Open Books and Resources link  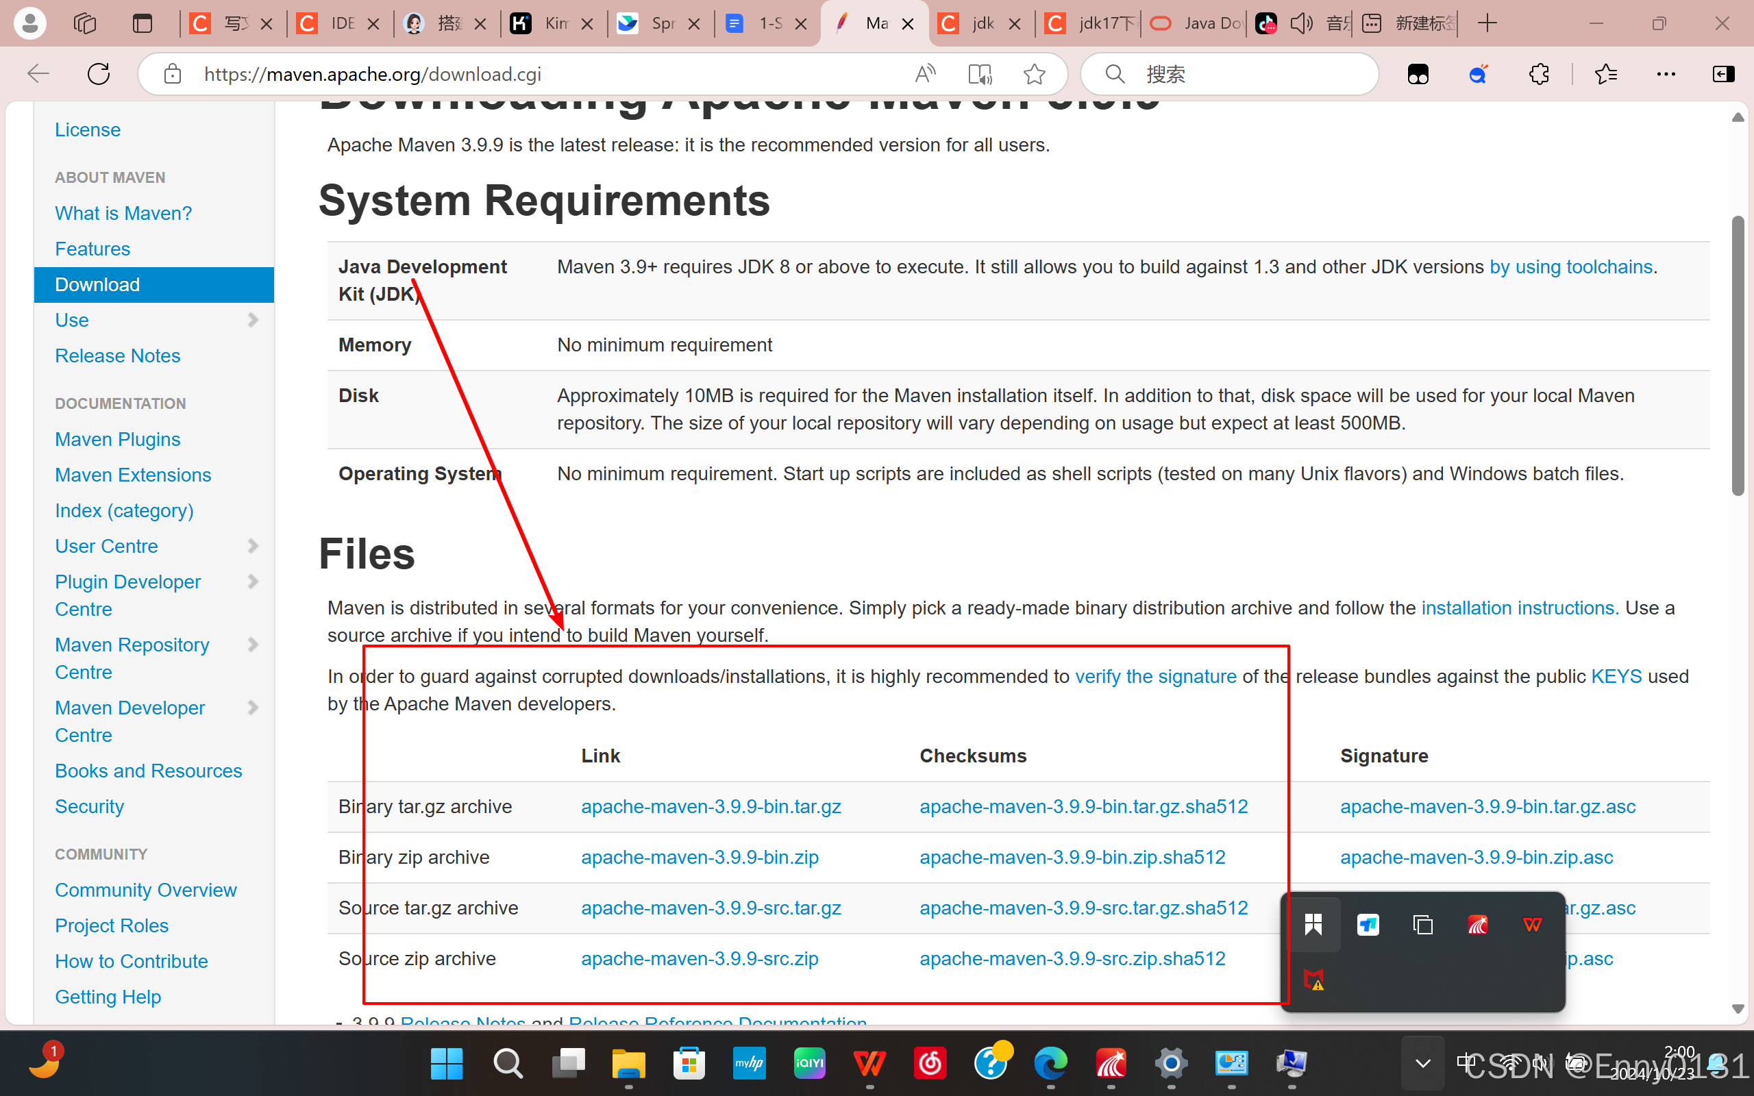pyautogui.click(x=149, y=771)
